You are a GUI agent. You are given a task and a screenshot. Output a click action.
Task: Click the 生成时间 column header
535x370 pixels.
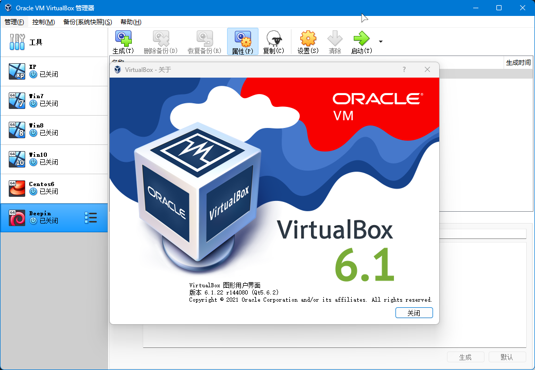519,63
